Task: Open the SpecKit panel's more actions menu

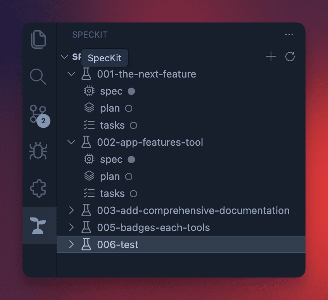Action: pyautogui.click(x=289, y=34)
